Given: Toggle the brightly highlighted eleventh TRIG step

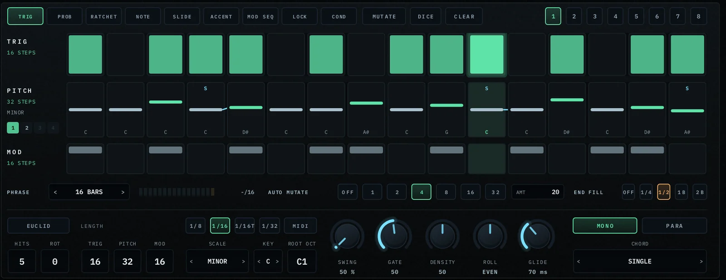Looking at the screenshot, I should point(486,54).
